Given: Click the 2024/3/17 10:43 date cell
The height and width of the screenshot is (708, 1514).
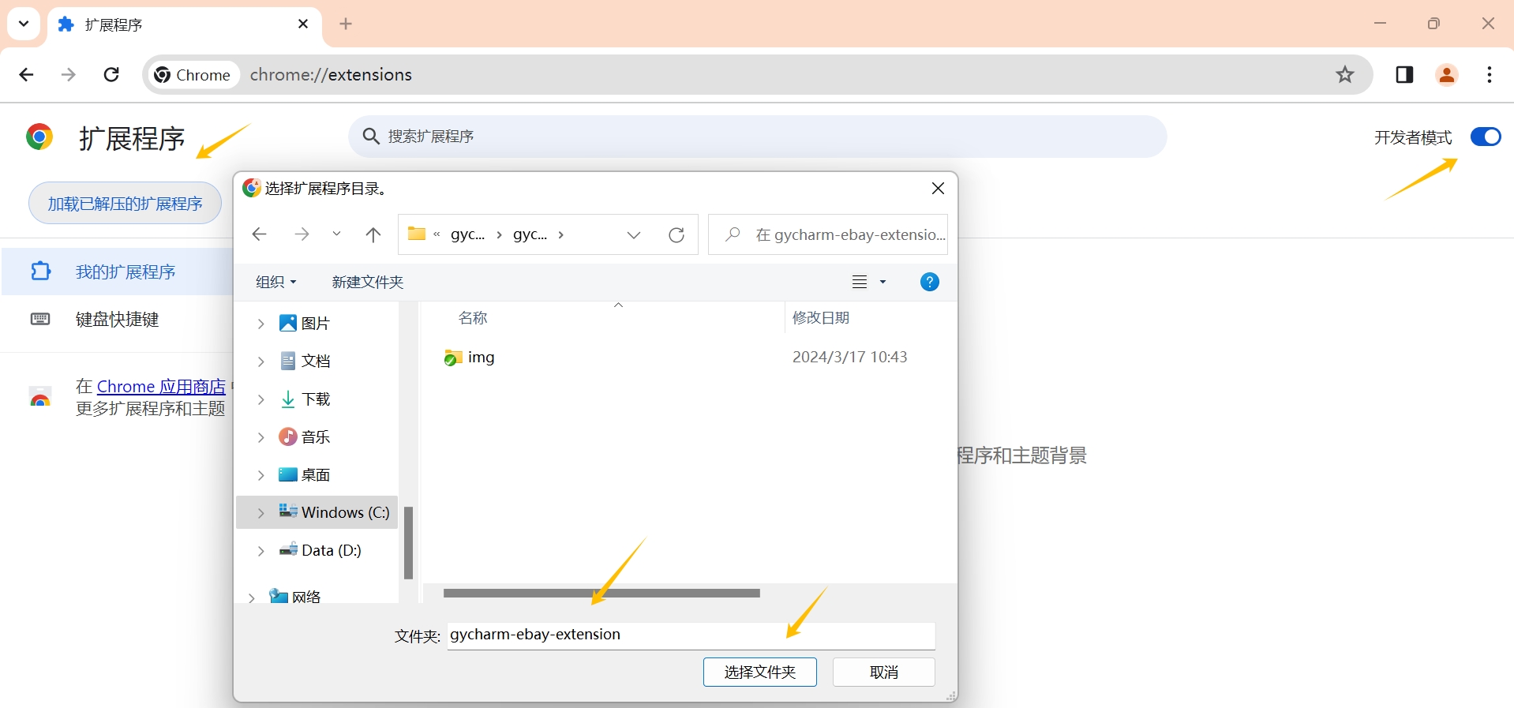Looking at the screenshot, I should (x=849, y=357).
